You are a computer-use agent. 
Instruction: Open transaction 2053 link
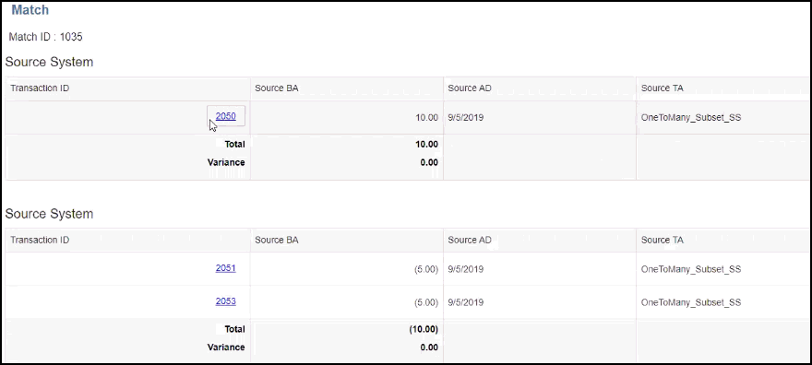(226, 300)
